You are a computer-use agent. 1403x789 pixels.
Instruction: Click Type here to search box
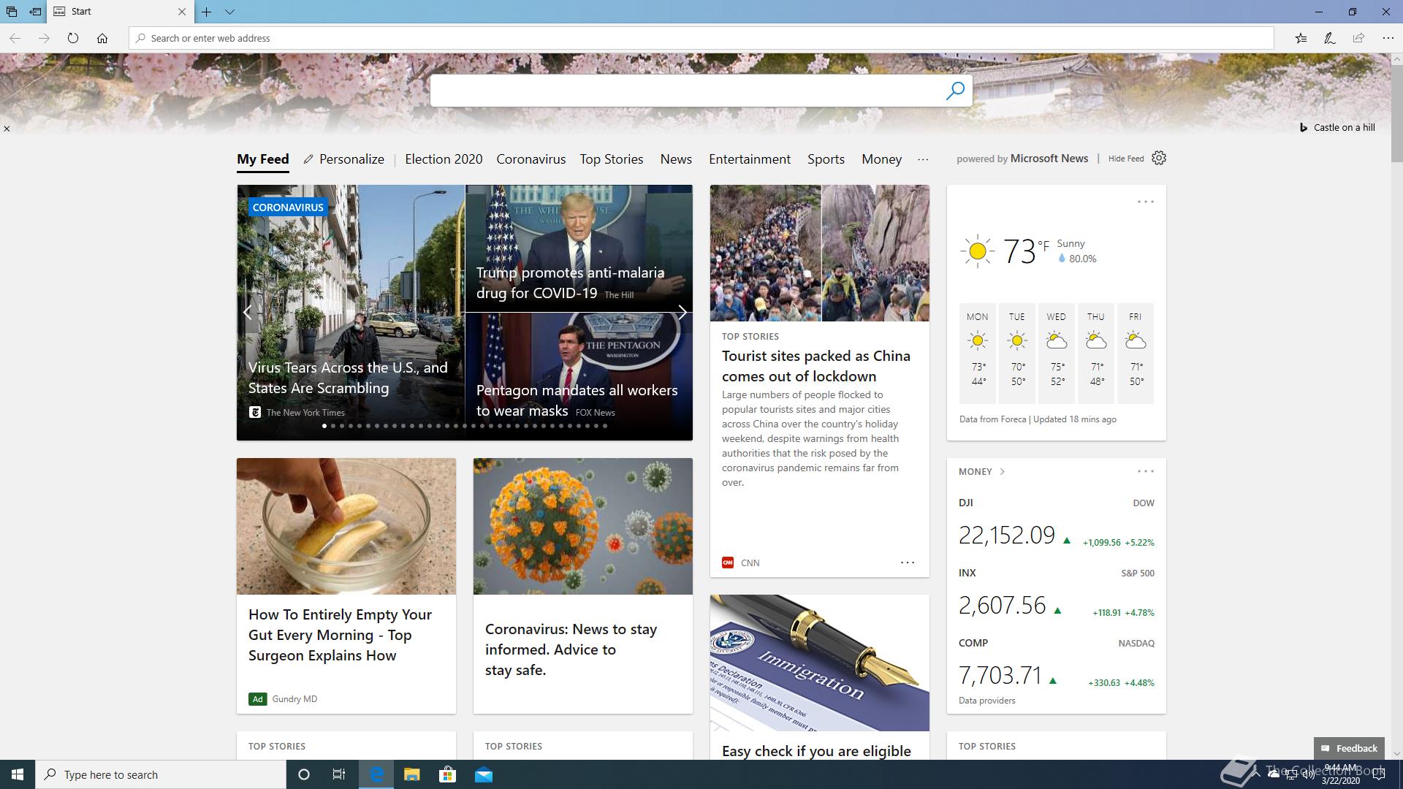pos(161,774)
